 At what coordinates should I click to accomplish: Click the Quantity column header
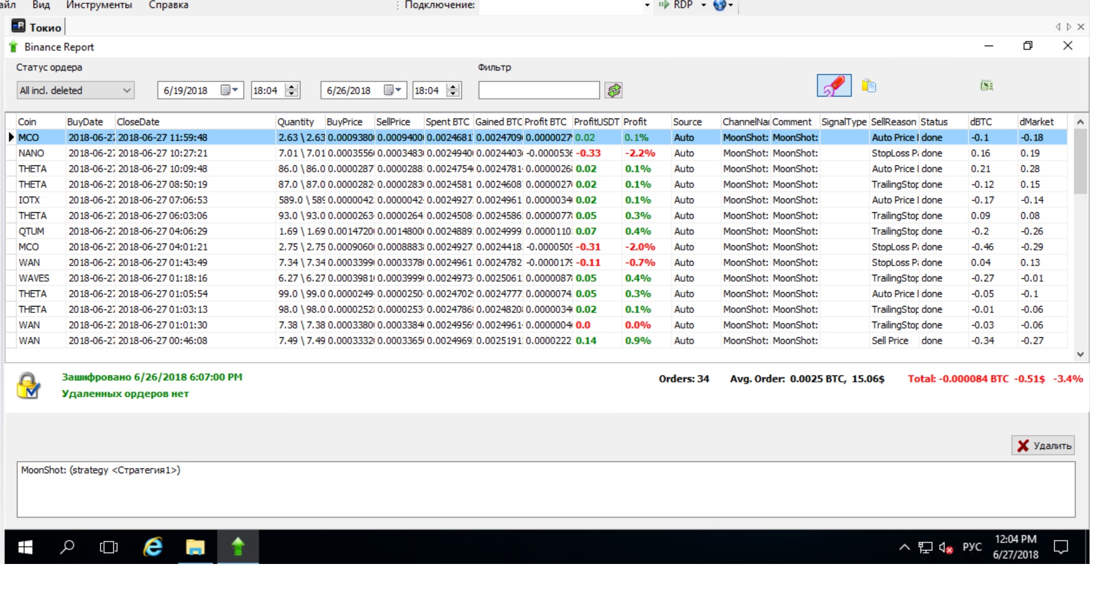(300, 121)
